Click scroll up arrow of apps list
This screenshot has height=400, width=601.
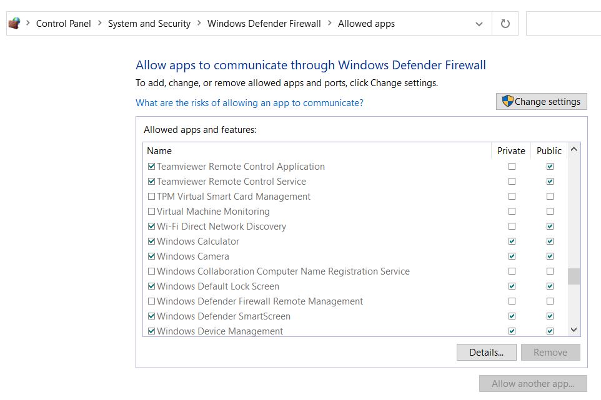[x=574, y=150]
